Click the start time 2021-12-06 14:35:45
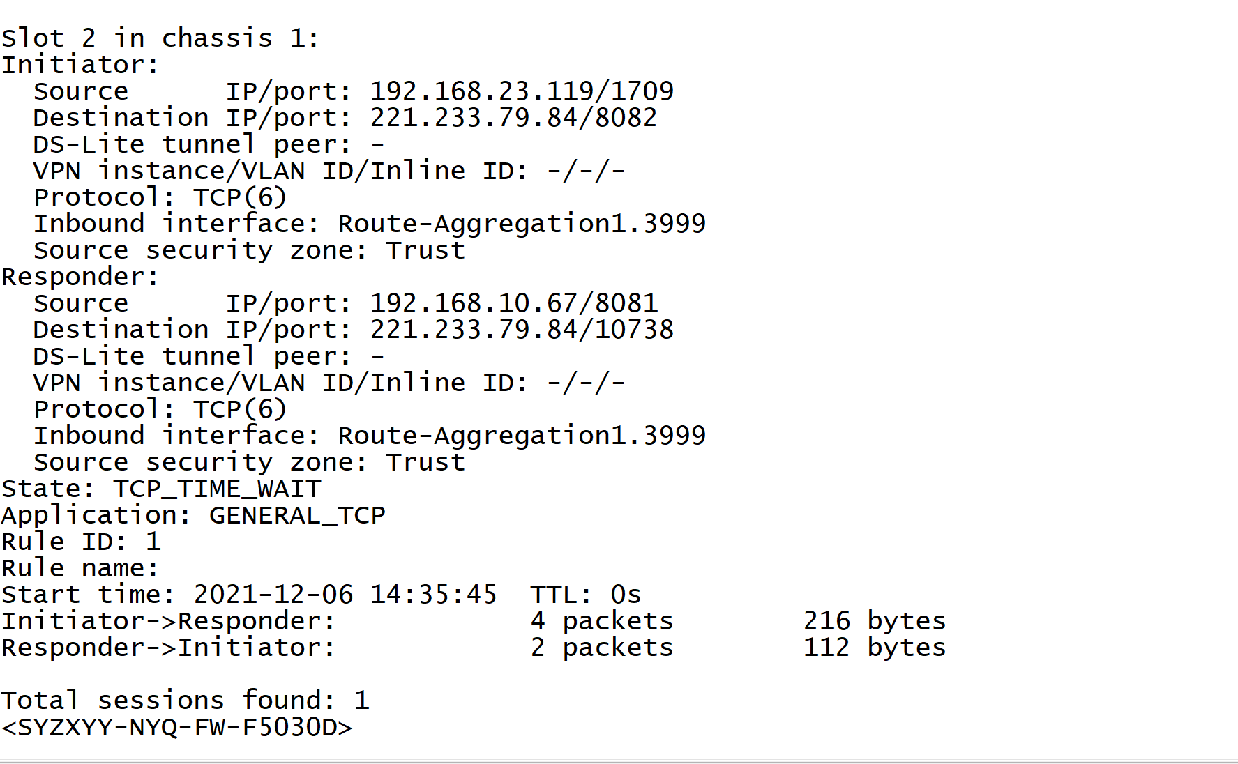1238x764 pixels. (x=345, y=595)
